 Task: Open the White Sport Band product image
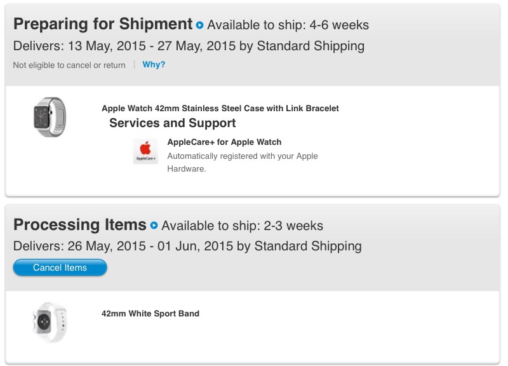tap(50, 322)
